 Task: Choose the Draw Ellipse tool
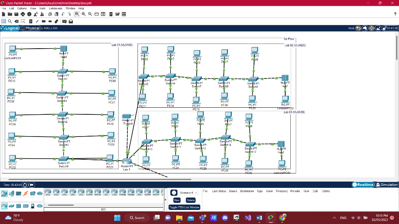pos(50,21)
